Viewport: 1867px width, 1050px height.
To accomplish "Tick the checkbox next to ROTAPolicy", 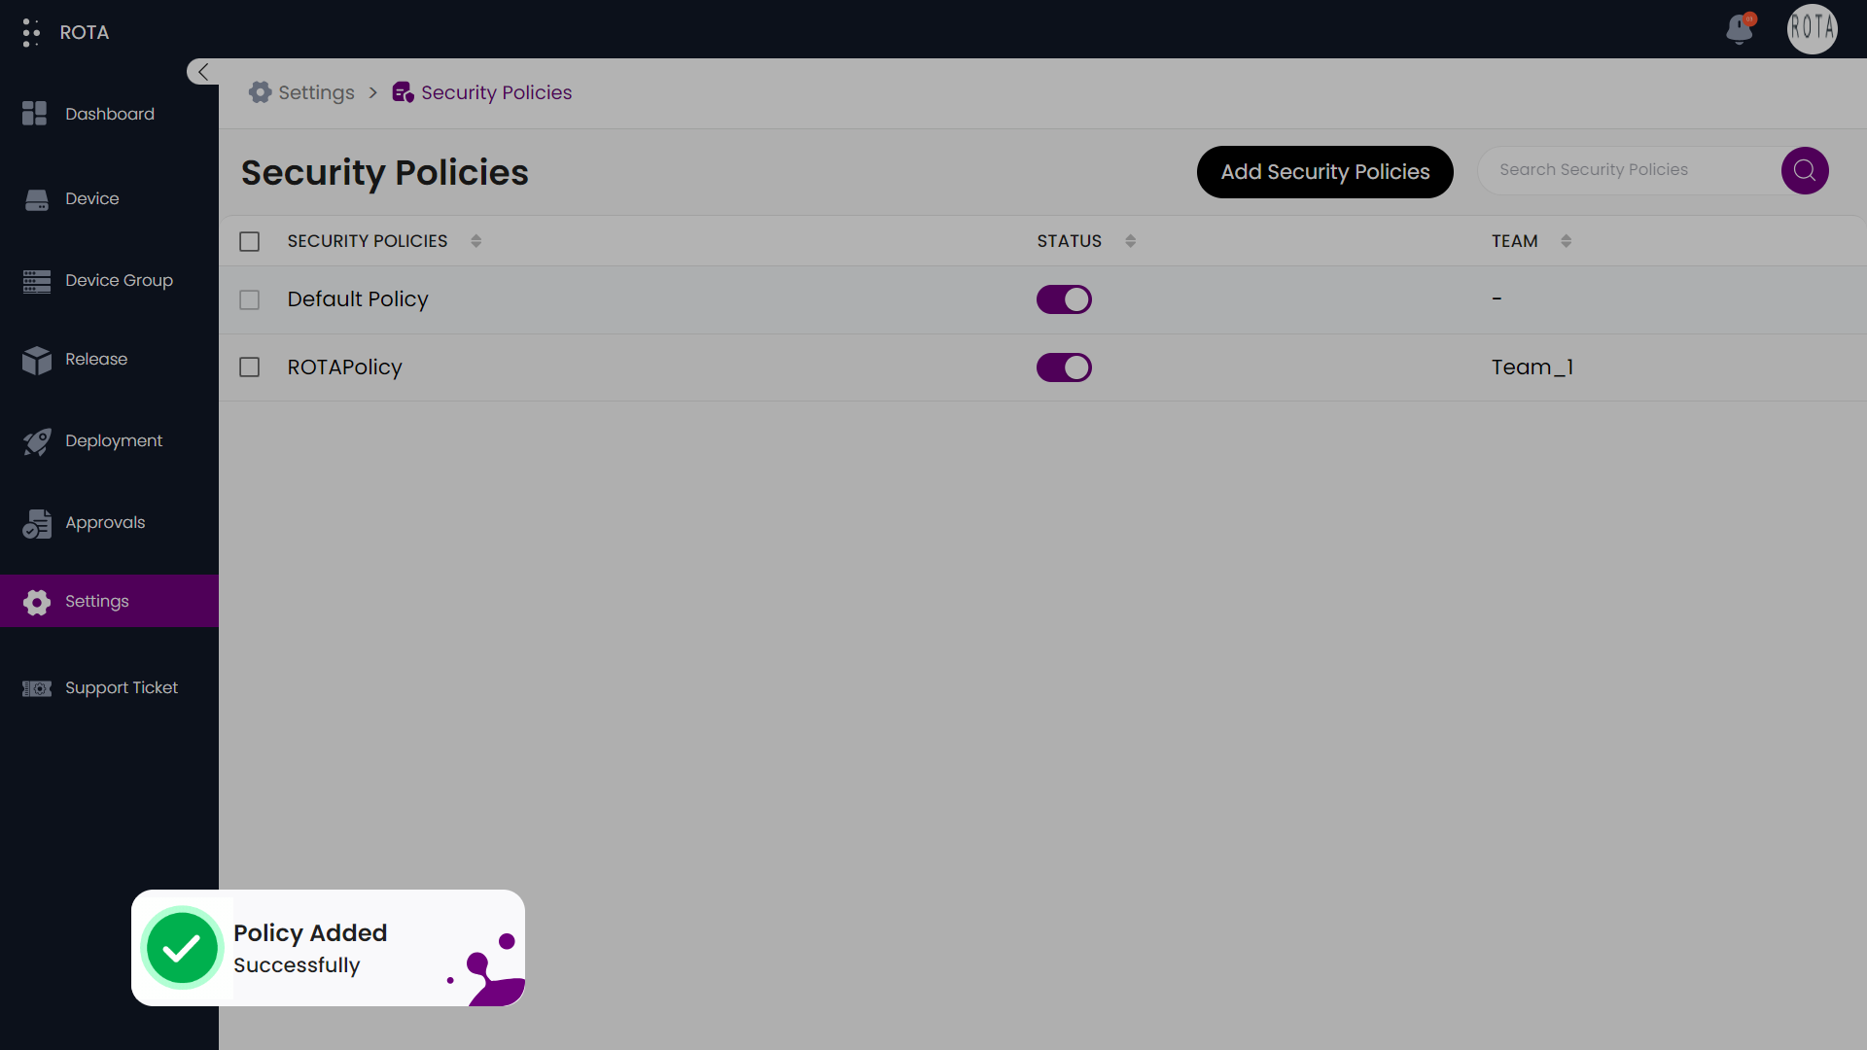I will [x=249, y=367].
